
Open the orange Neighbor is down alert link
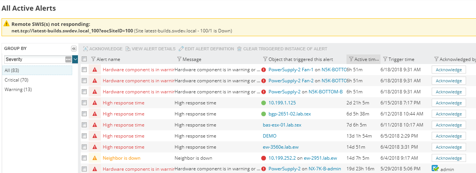point(121,158)
